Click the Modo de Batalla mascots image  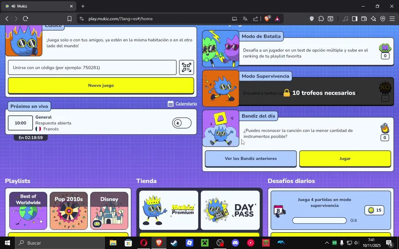pos(221,48)
